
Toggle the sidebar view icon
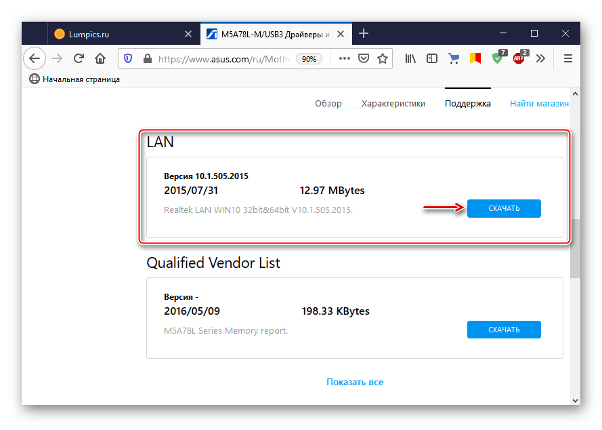tap(432, 58)
